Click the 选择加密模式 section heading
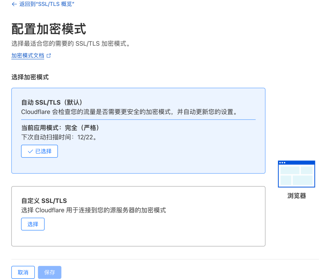Image resolution: width=319 pixels, height=279 pixels. point(30,77)
